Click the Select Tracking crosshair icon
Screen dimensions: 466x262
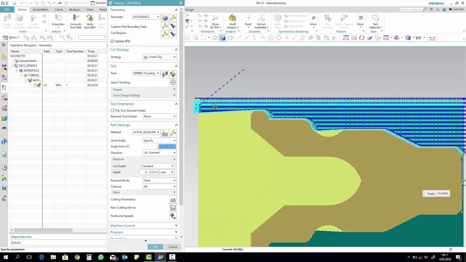(173, 83)
